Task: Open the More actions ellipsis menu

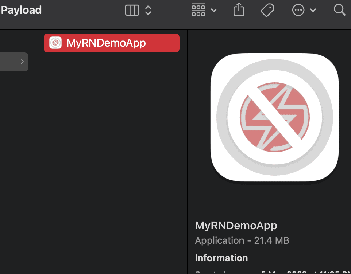Action: click(x=298, y=10)
